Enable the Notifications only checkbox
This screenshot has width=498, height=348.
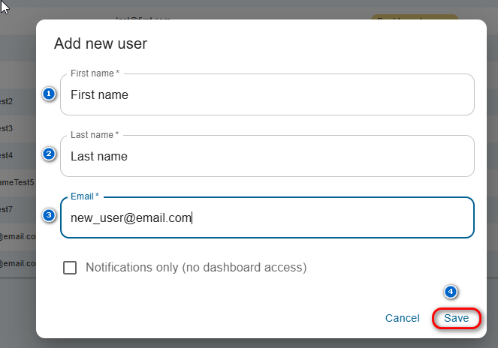point(70,268)
